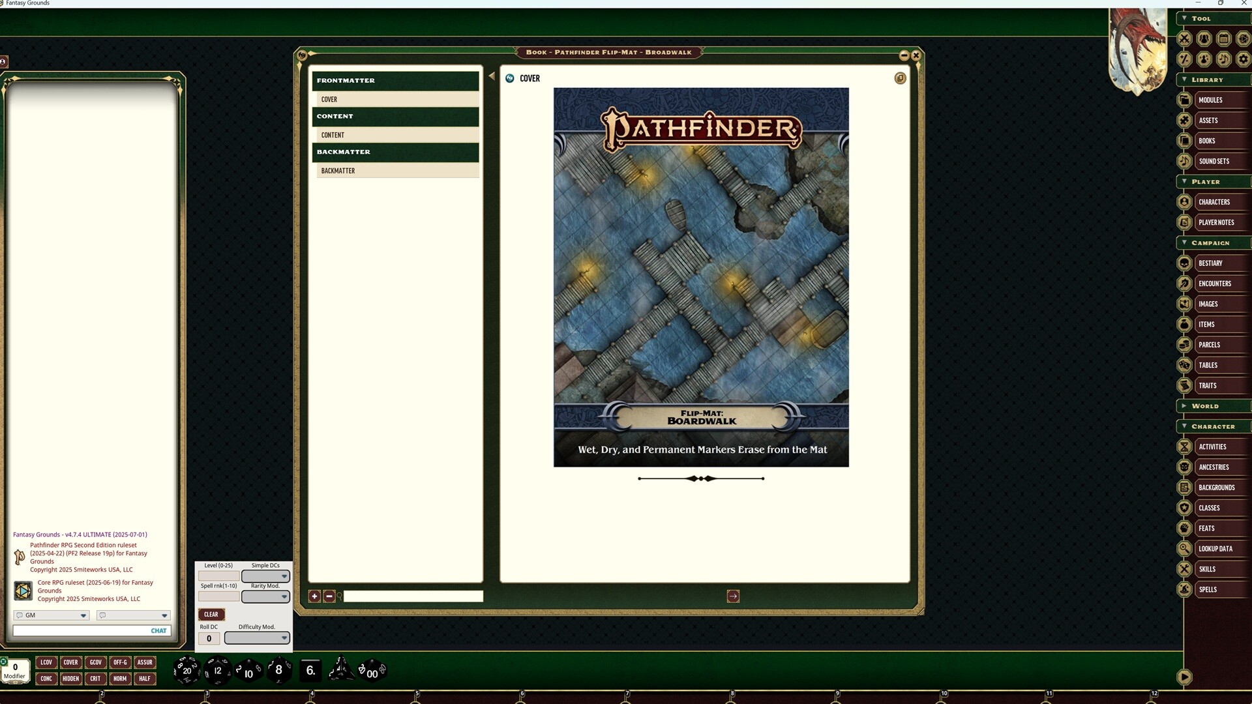Open the Combat Tracker tool
Viewport: 1252px width, 704px height.
[1185, 39]
